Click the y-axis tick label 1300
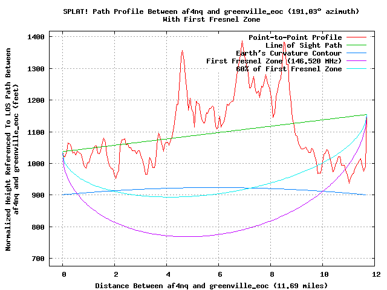 (x=36, y=69)
